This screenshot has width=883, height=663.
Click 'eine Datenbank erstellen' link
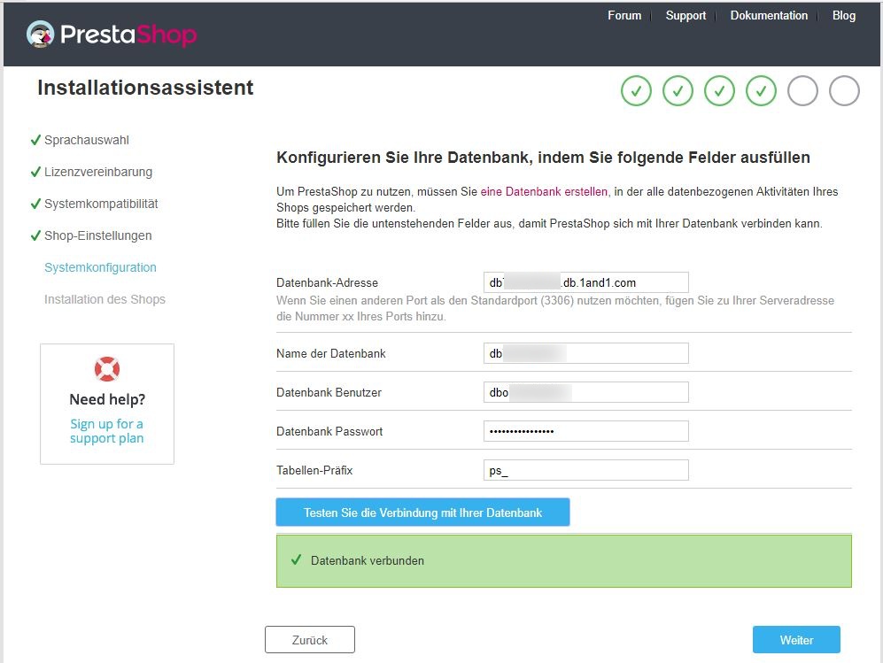click(544, 191)
